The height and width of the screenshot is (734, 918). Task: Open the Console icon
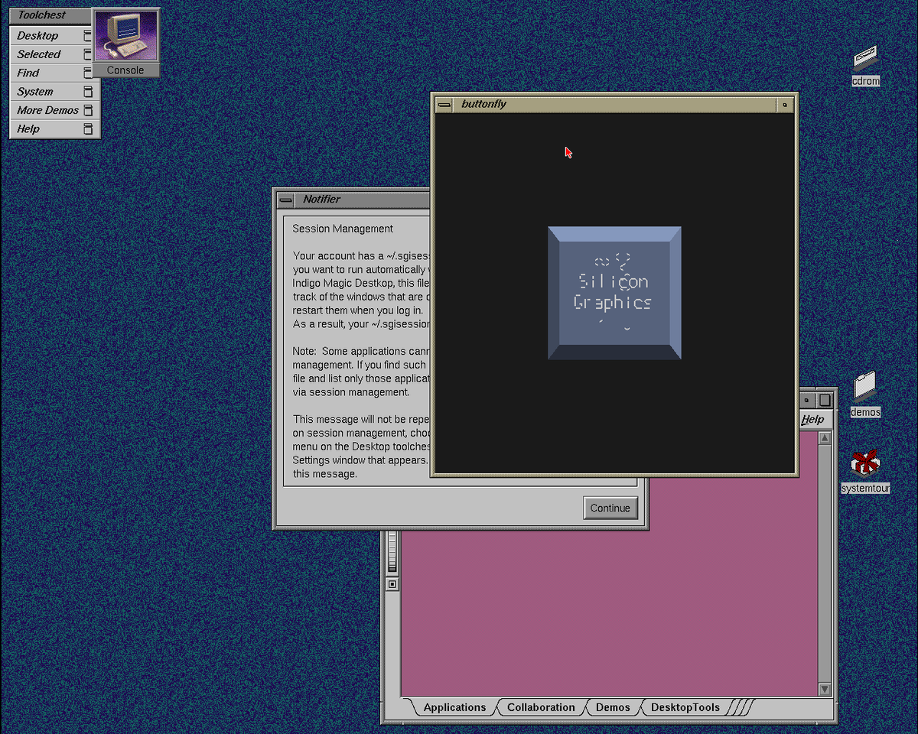click(125, 37)
